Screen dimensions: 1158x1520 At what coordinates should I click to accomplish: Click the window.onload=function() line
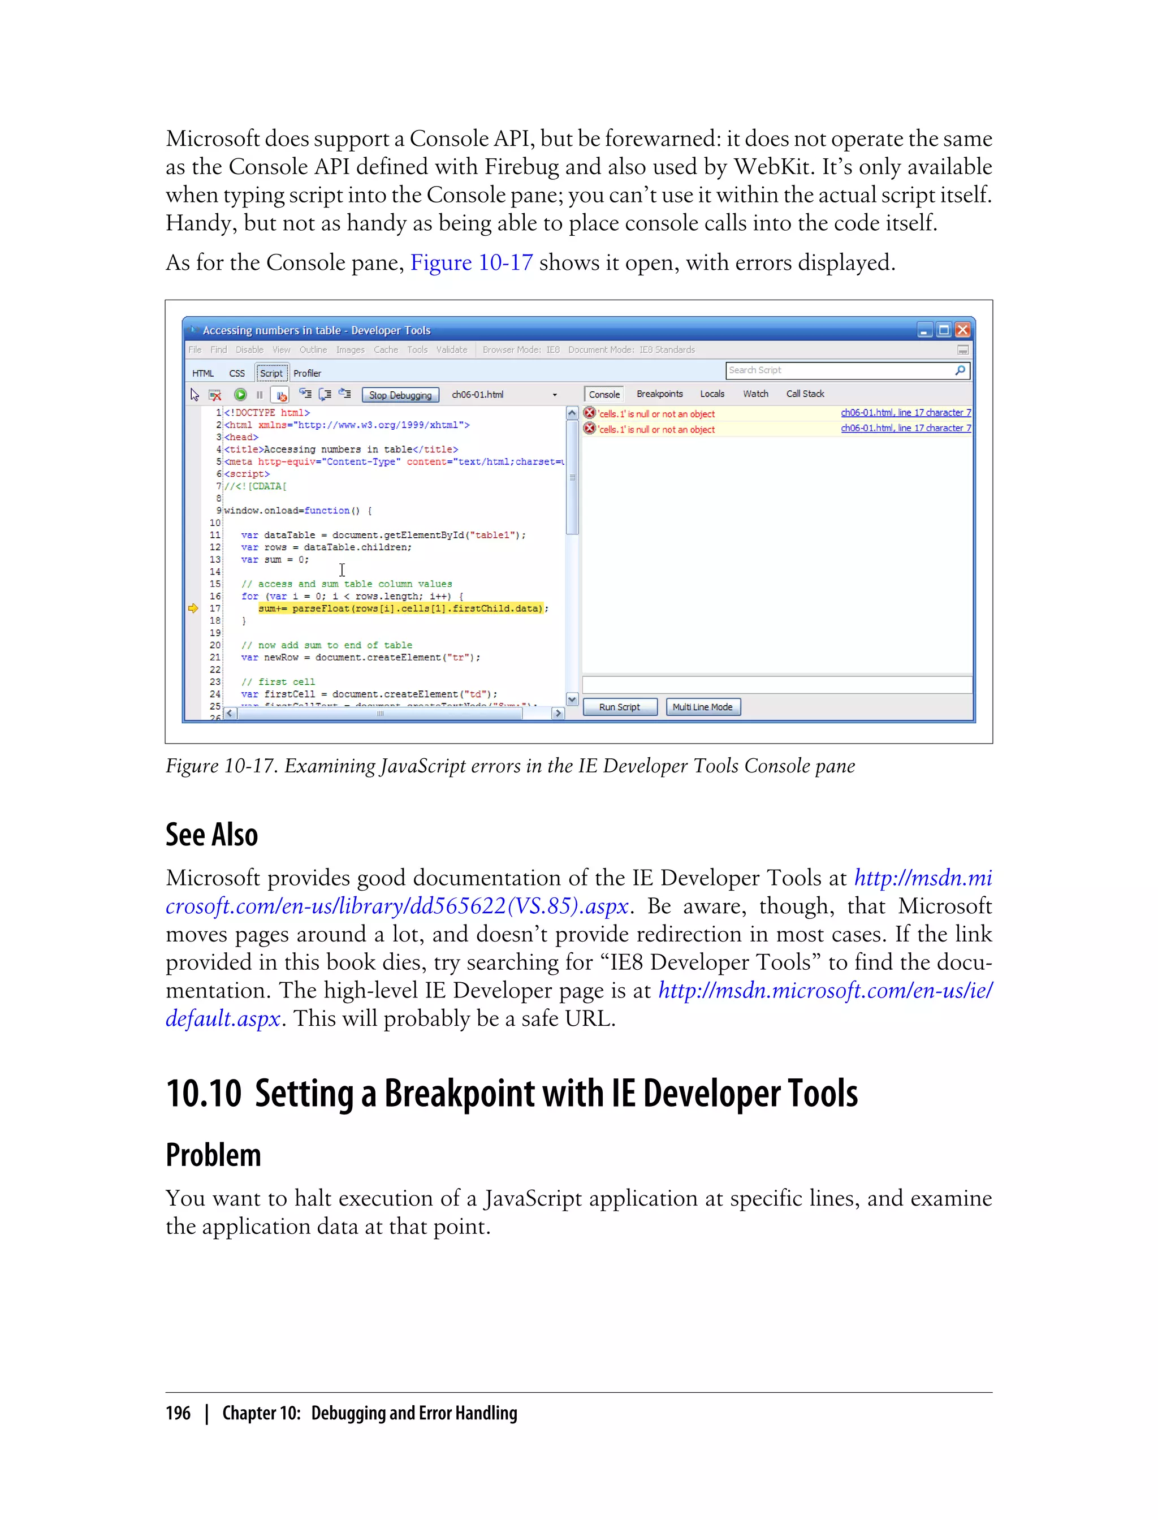(x=298, y=510)
